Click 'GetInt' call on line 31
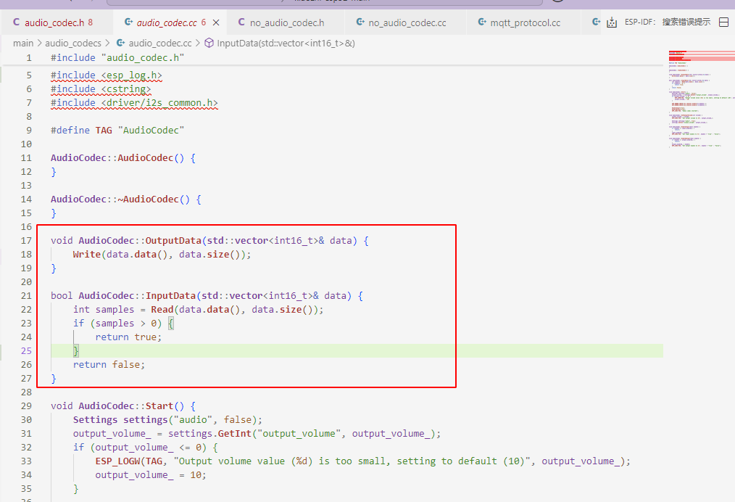The image size is (735, 502). 235,434
